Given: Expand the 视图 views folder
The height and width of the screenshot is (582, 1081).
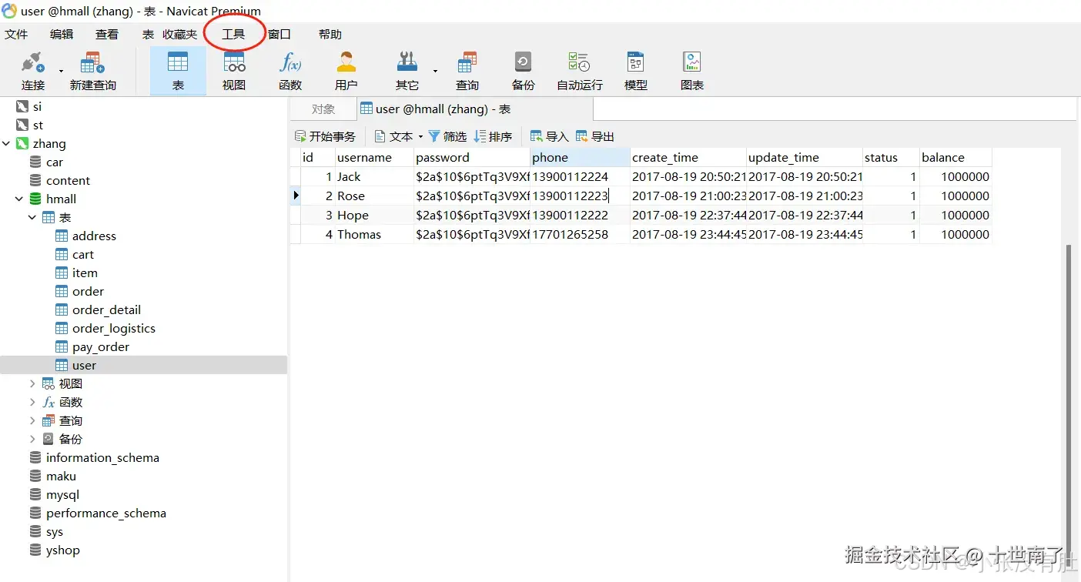Looking at the screenshot, I should (32, 383).
